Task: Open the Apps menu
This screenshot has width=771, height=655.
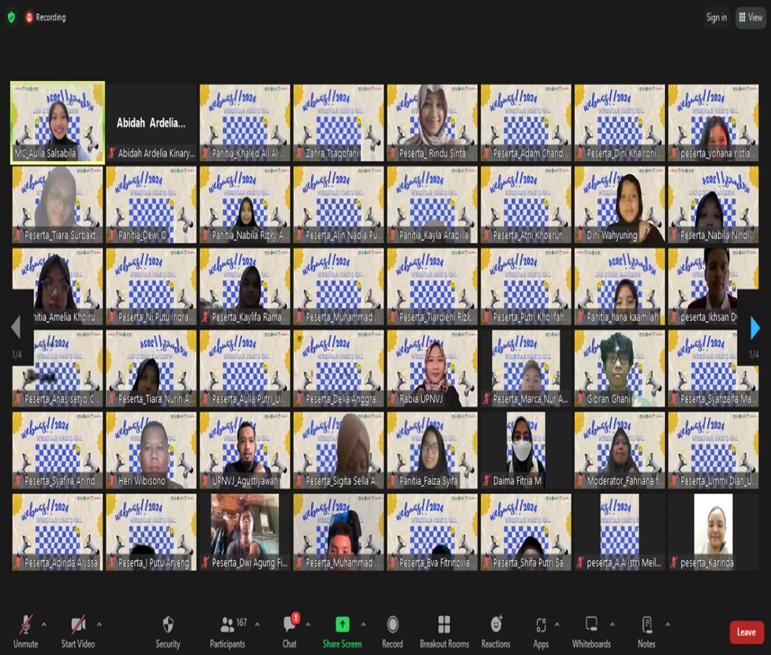Action: (541, 625)
